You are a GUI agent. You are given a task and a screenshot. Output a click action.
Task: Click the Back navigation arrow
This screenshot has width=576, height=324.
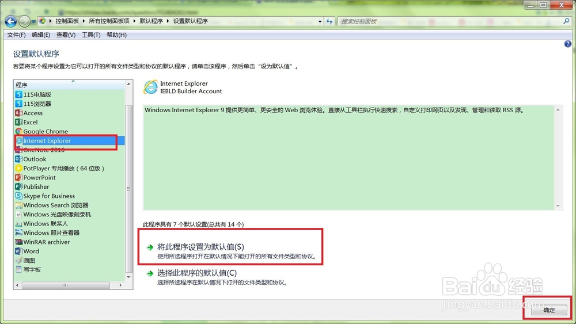pyautogui.click(x=10, y=22)
